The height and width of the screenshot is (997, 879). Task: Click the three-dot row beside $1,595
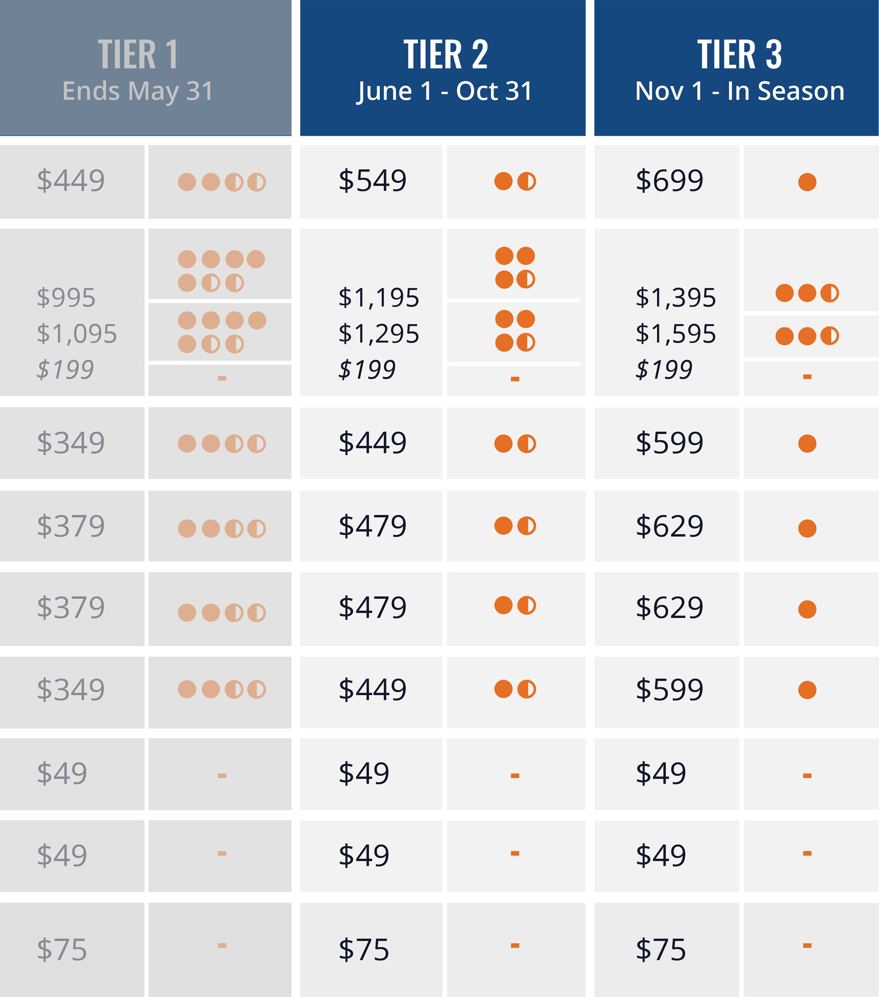(x=807, y=336)
